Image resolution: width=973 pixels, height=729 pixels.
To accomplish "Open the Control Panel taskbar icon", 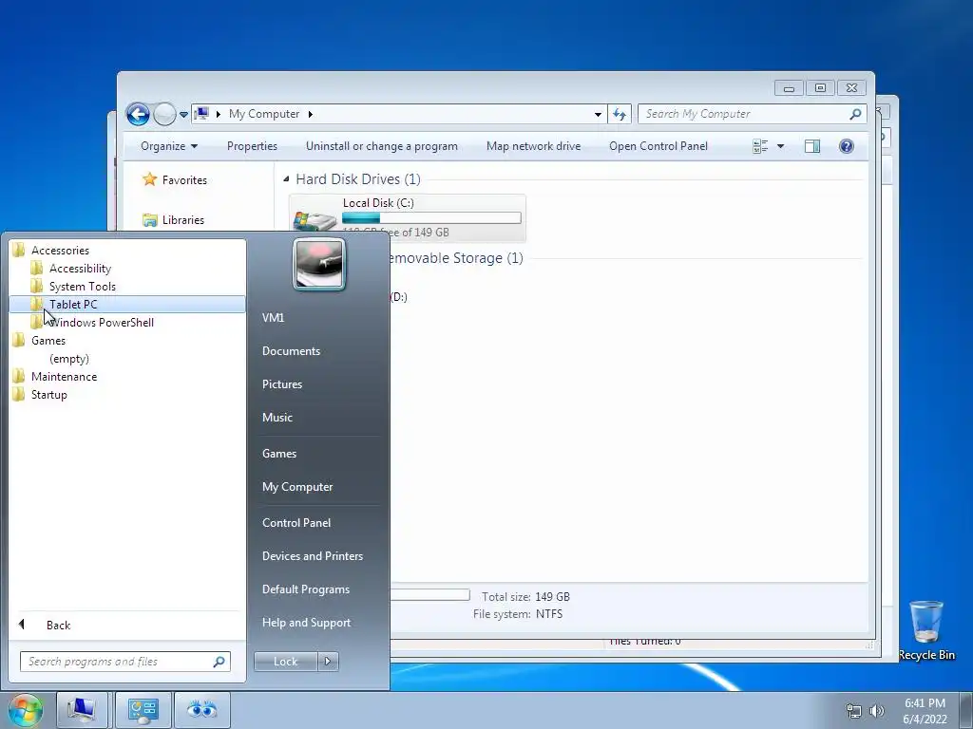I will pyautogui.click(x=143, y=710).
